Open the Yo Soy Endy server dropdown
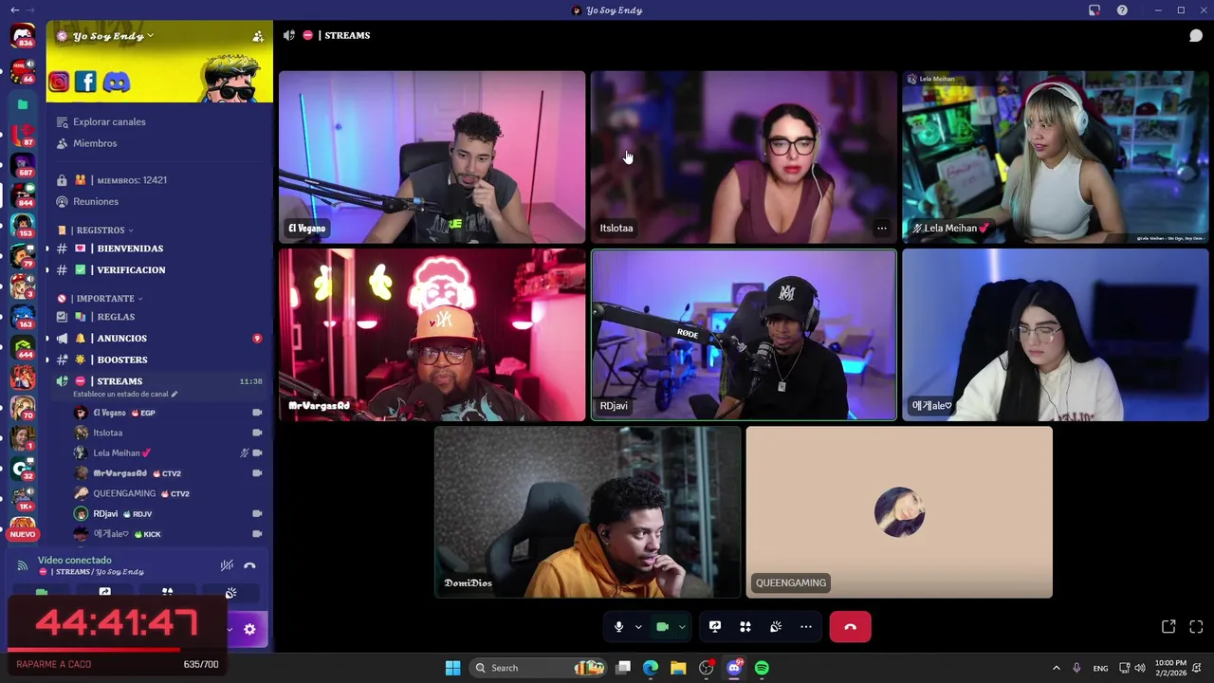The width and height of the screenshot is (1214, 683). point(113,36)
